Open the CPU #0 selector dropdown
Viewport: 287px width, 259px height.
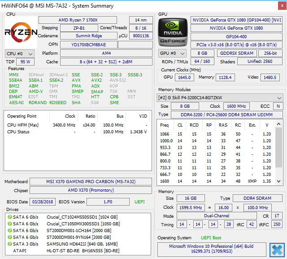click(x=20, y=54)
